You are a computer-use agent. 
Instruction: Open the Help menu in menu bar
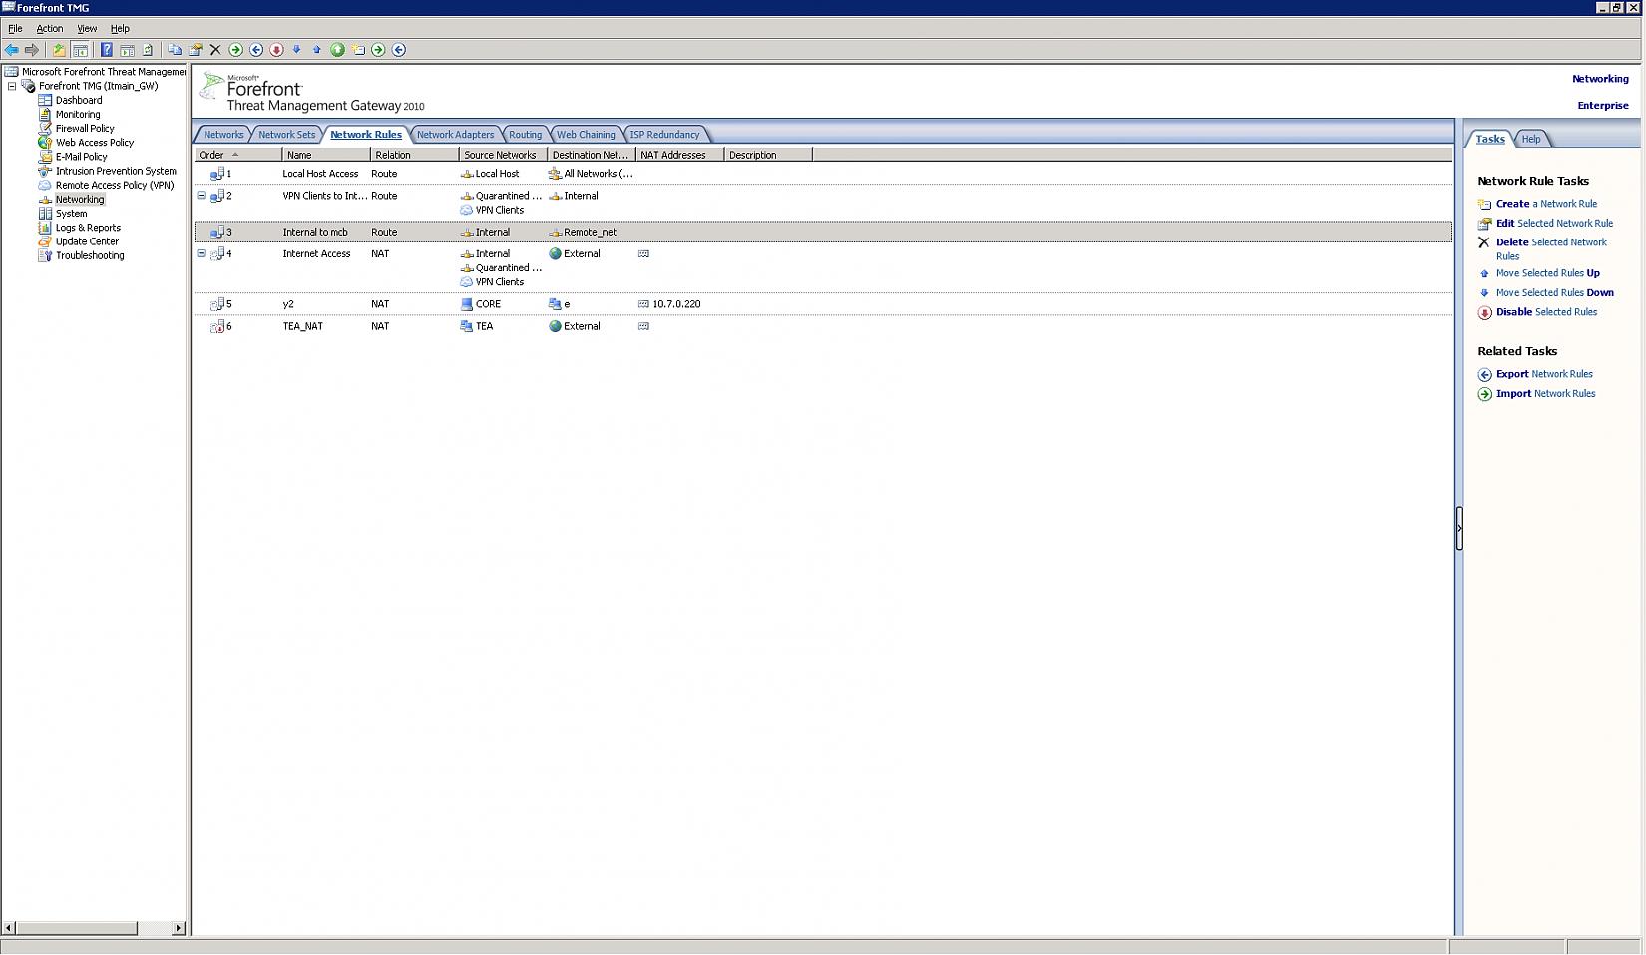120,29
